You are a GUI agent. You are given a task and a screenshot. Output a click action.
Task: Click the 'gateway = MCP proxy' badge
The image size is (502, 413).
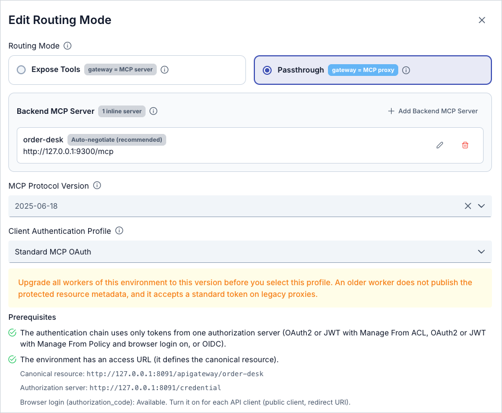(363, 70)
